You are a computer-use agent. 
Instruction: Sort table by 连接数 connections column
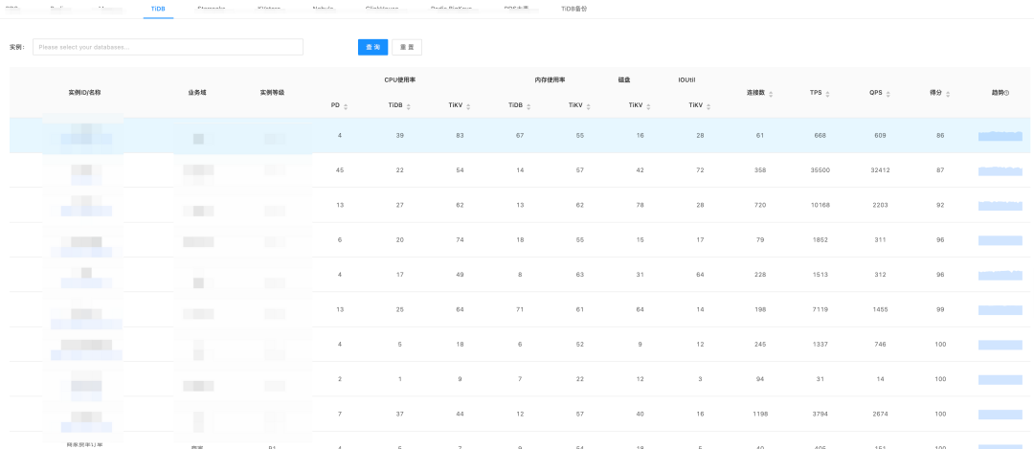(x=771, y=94)
